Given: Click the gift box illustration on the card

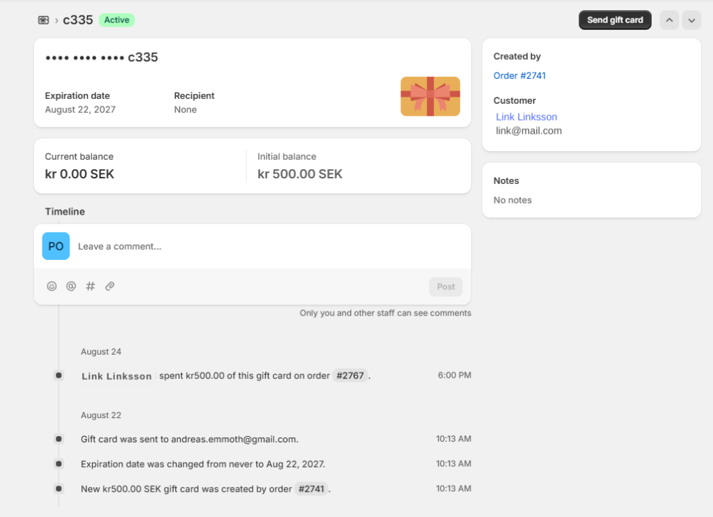Looking at the screenshot, I should [x=430, y=96].
